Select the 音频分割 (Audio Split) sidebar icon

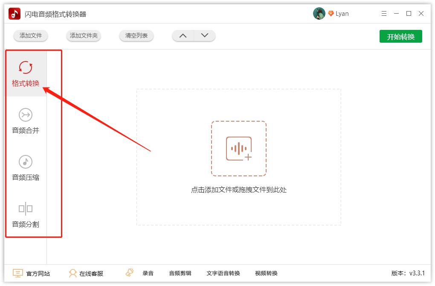(26, 208)
